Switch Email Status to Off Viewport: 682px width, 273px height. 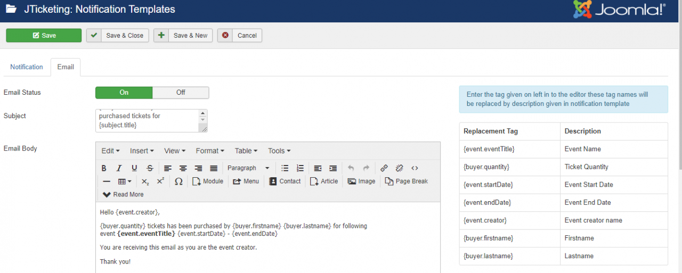coord(181,93)
